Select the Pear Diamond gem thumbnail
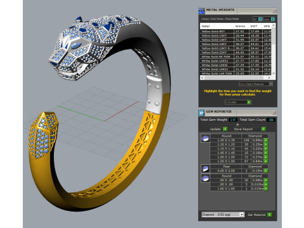 click(x=205, y=168)
